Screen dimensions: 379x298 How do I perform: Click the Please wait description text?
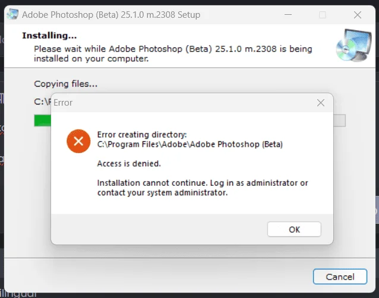tap(173, 53)
